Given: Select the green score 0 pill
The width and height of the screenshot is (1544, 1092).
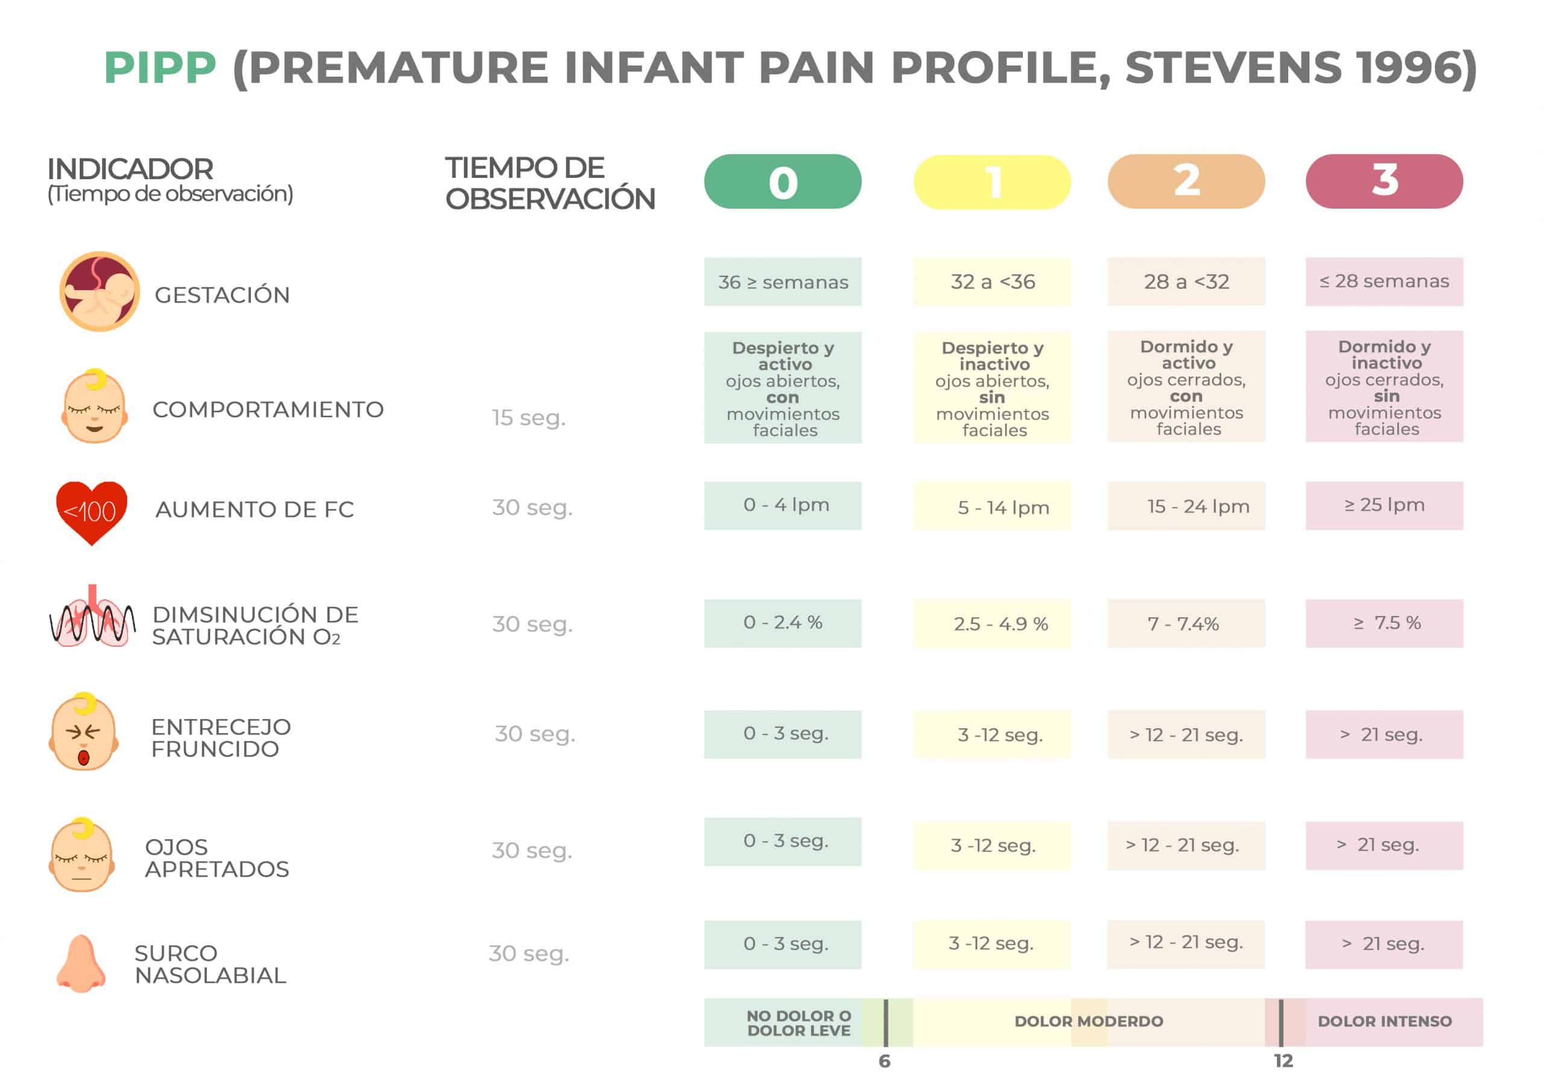Looking at the screenshot, I should tap(782, 182).
